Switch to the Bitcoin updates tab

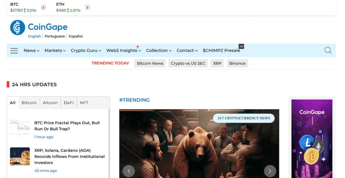29,102
